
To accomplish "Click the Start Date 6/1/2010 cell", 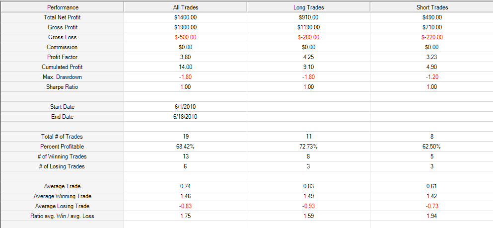I will click(x=185, y=107).
